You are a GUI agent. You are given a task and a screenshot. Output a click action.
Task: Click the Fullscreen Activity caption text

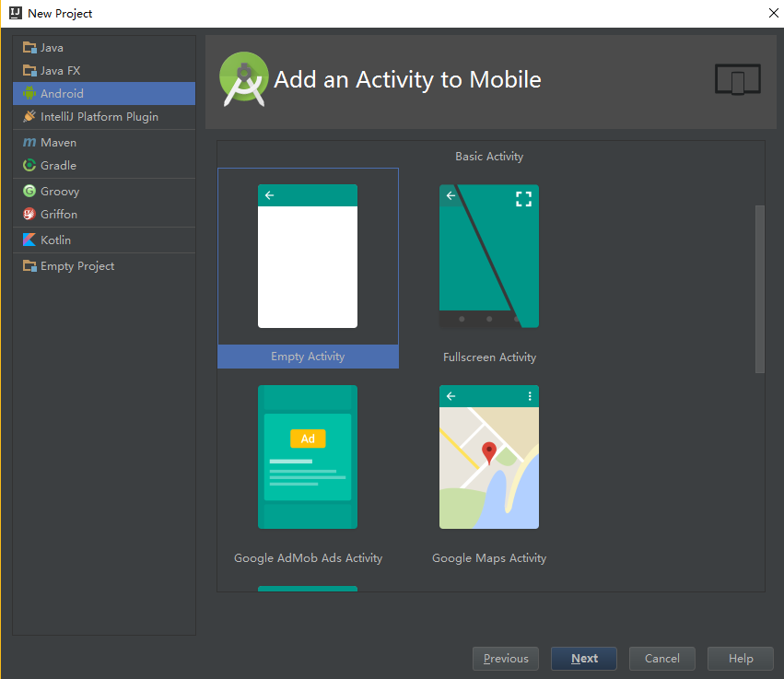point(489,357)
